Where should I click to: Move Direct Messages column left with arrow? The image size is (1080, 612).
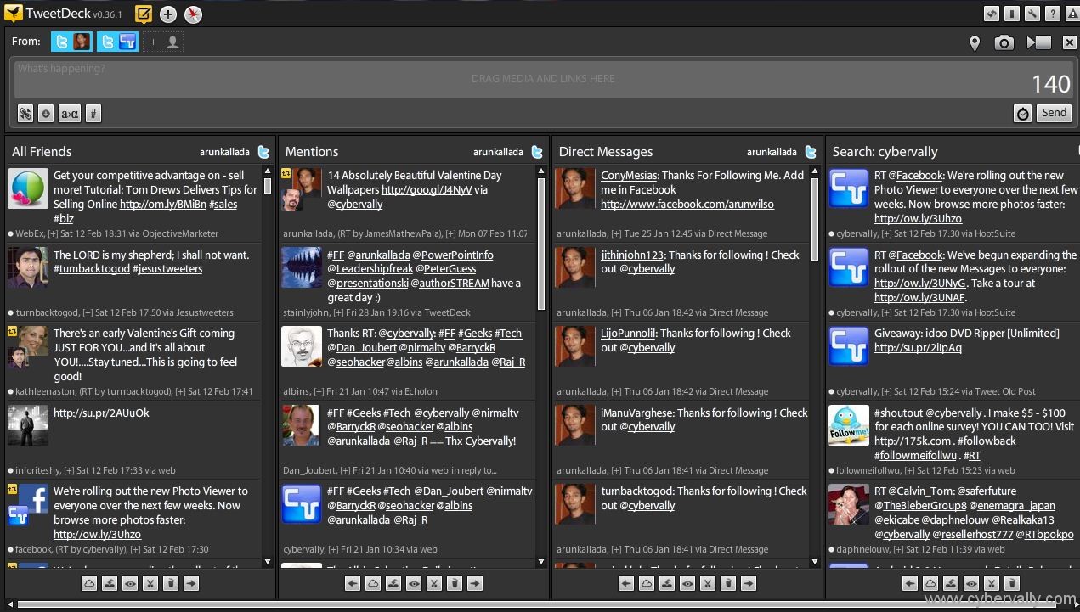coord(626,583)
